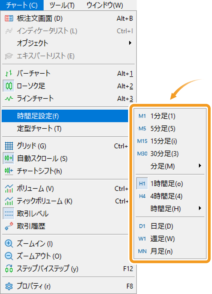The height and width of the screenshot is (294, 212).
Task: Toggle the 取引レベル trade levels icon
Action: (x=9, y=214)
